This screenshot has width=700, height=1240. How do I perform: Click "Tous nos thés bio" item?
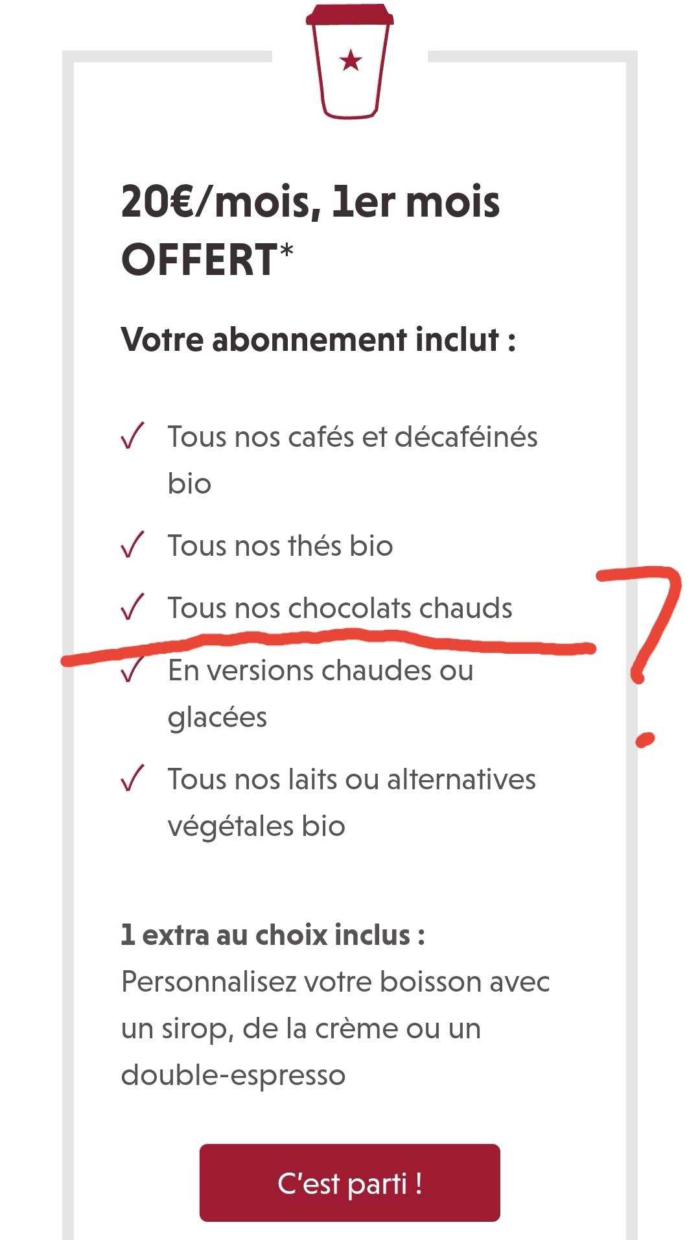tap(280, 545)
